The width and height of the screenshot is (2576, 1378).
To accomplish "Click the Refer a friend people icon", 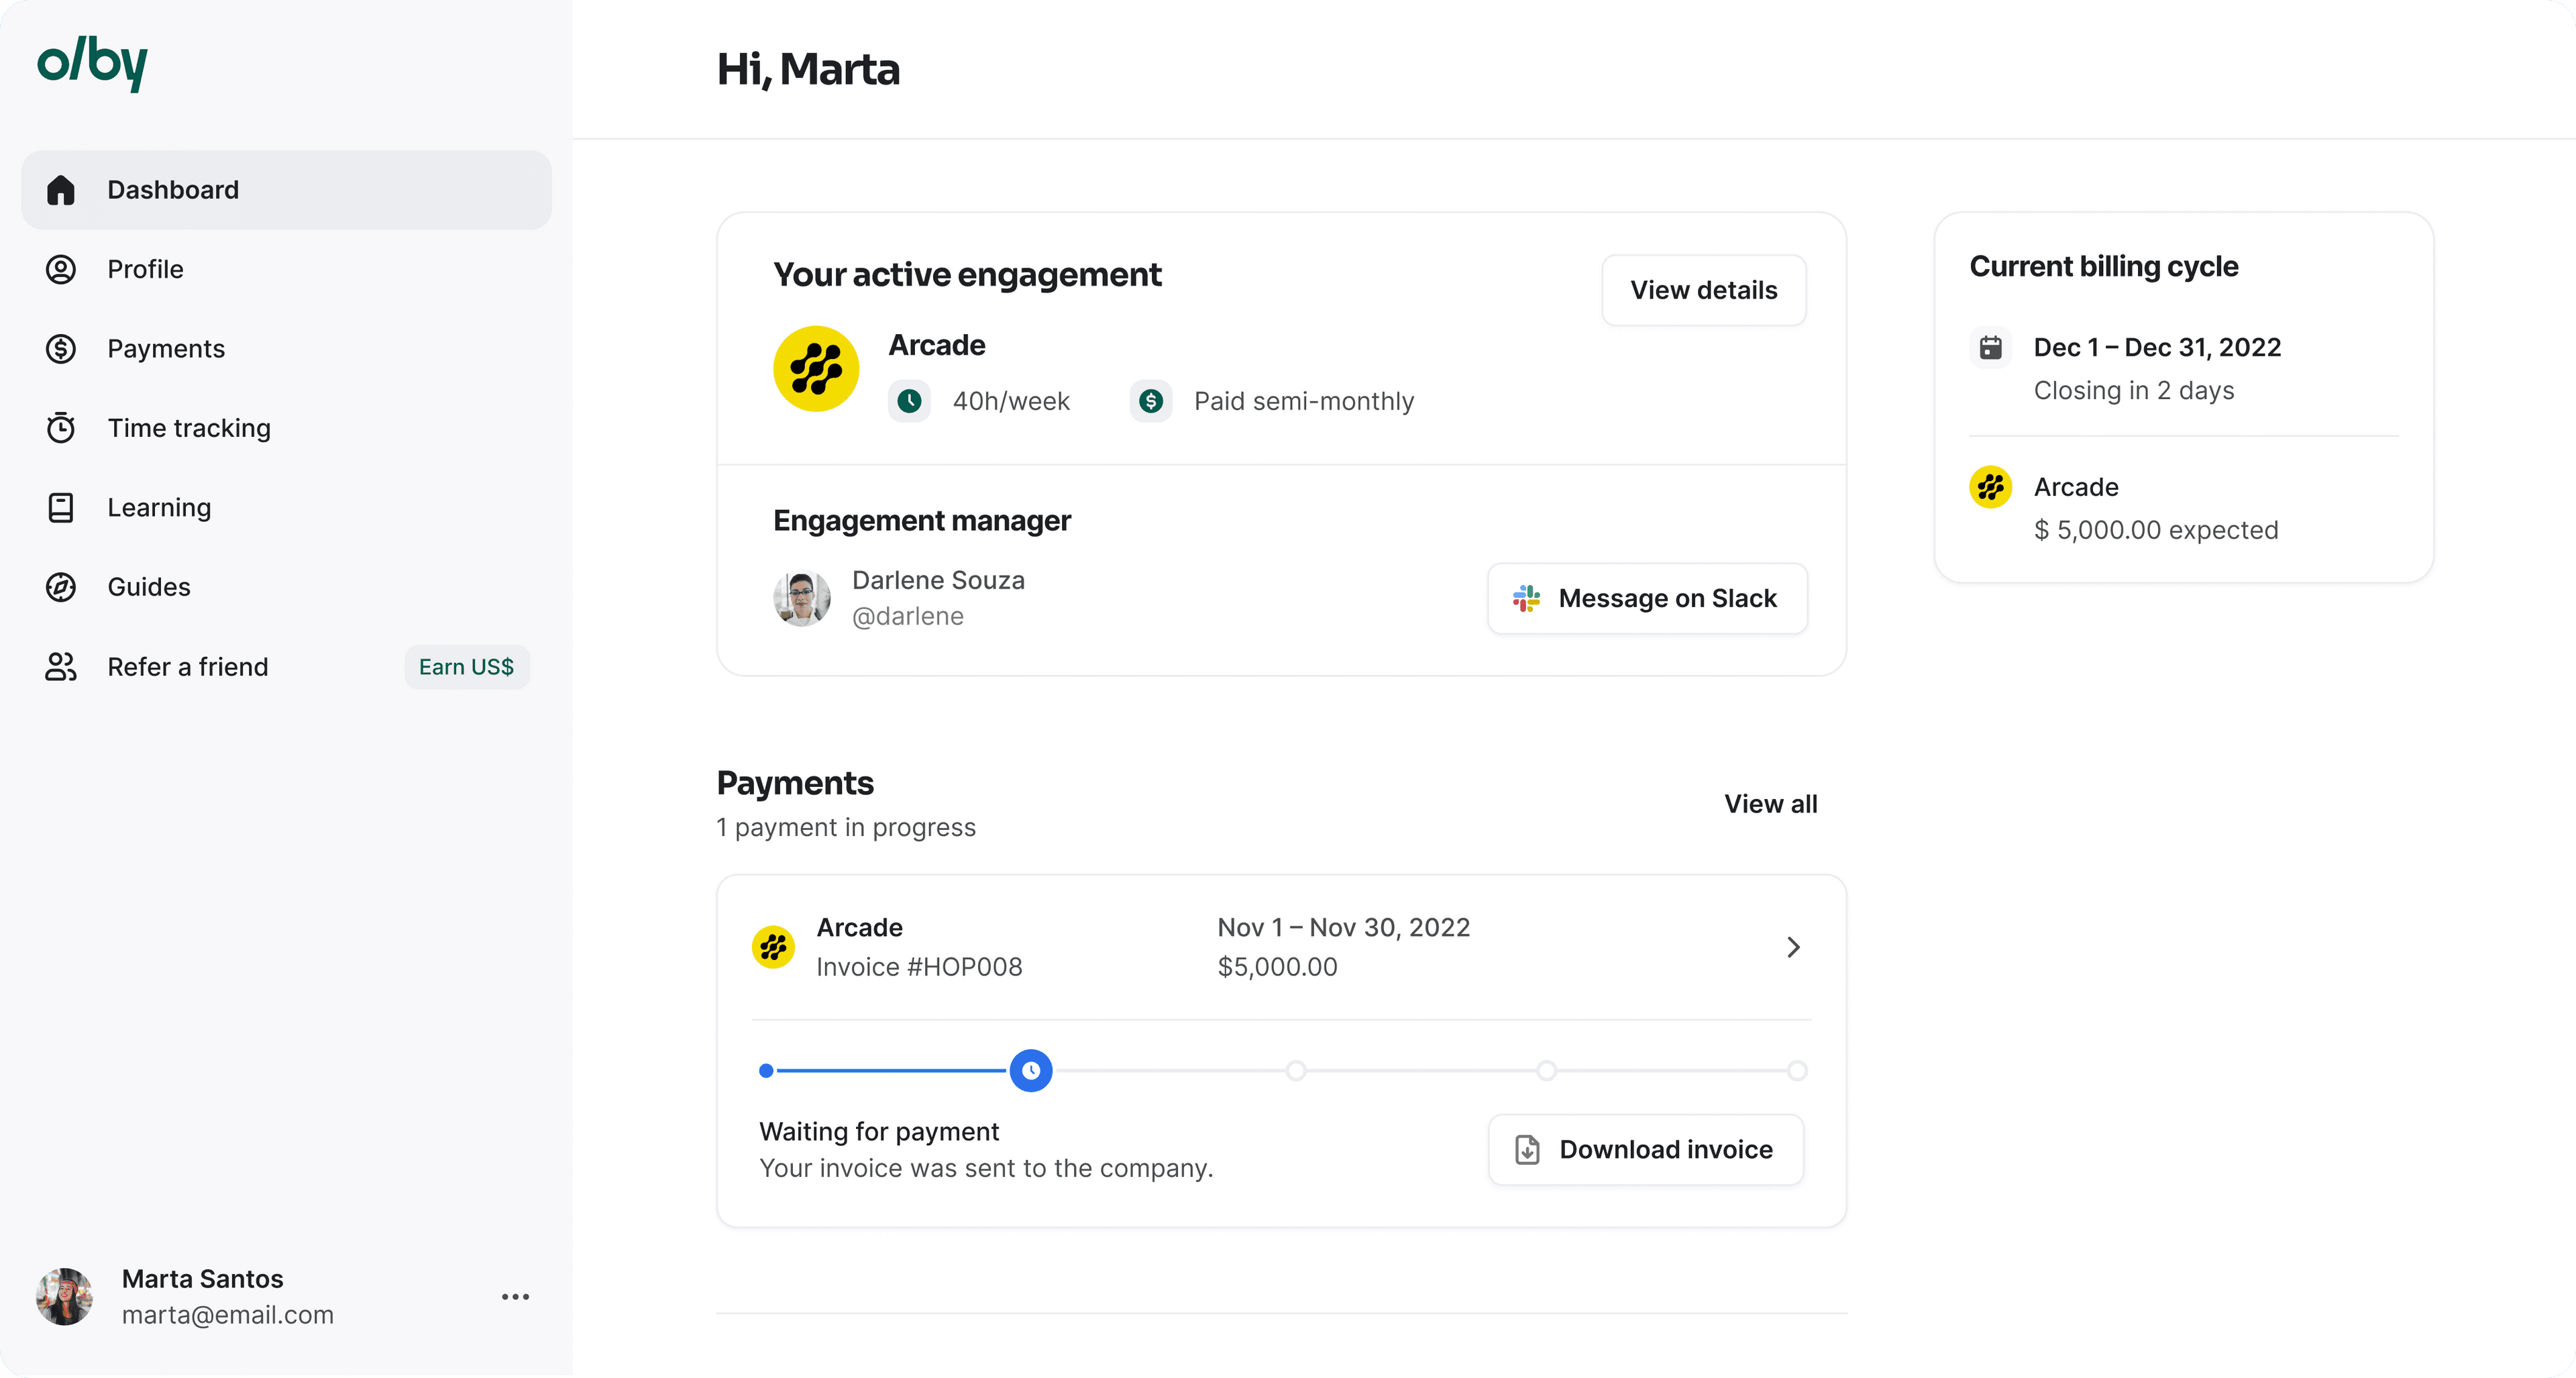I will (61, 667).
